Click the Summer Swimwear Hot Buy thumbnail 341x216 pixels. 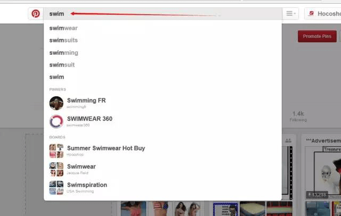tap(56, 151)
